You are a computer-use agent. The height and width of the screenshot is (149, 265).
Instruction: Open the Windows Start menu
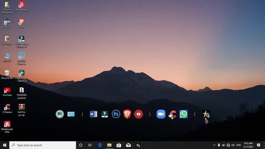coord(5,145)
